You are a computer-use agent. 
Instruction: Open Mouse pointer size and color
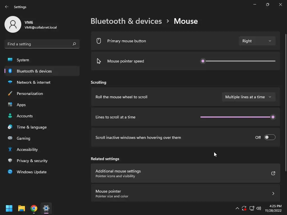186,193
